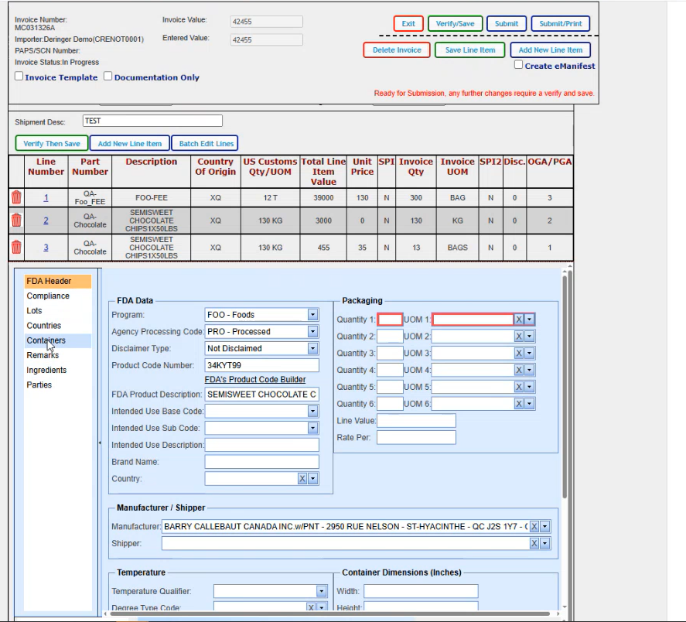Tick the Create eManifest checkbox
The height and width of the screenshot is (622, 686).
point(519,66)
